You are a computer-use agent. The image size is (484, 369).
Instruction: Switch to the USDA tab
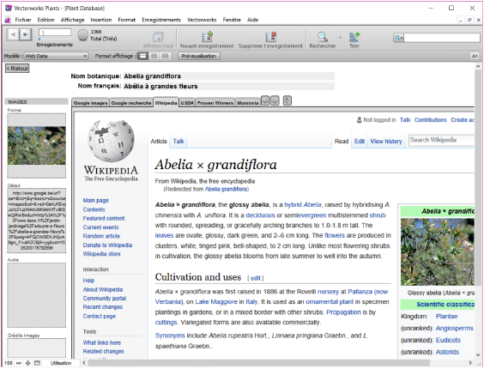(x=187, y=103)
